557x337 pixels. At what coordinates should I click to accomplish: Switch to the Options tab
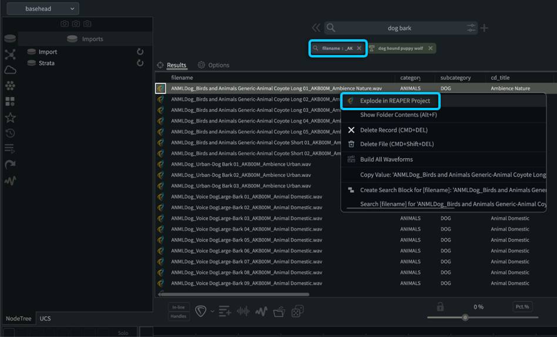pos(214,65)
